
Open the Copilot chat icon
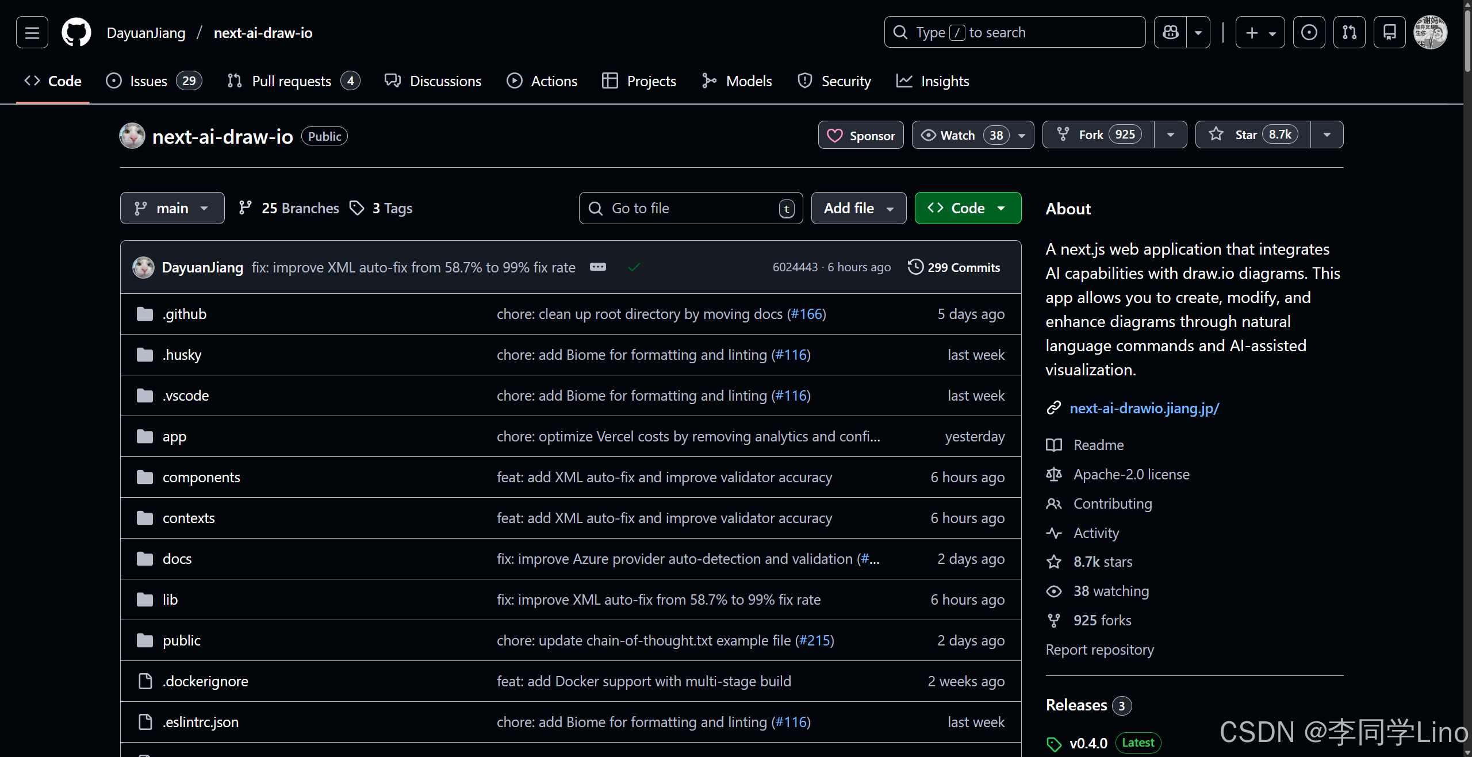(1170, 33)
